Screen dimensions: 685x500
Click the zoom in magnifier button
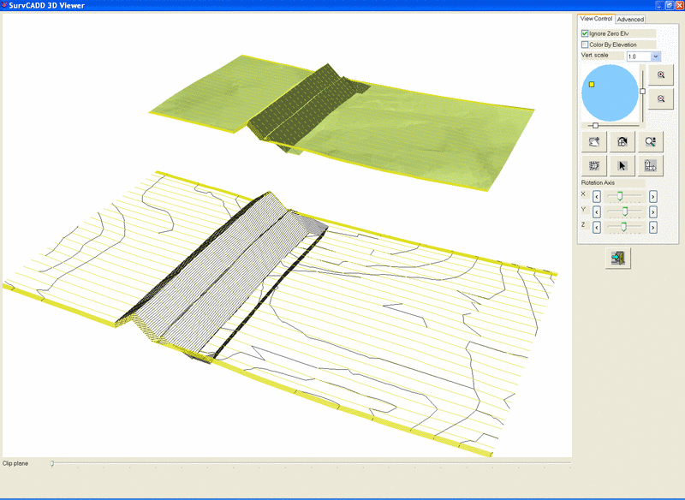[661, 74]
